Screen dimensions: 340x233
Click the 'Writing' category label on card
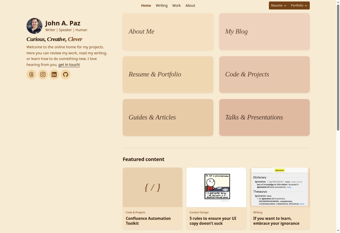(x=258, y=212)
